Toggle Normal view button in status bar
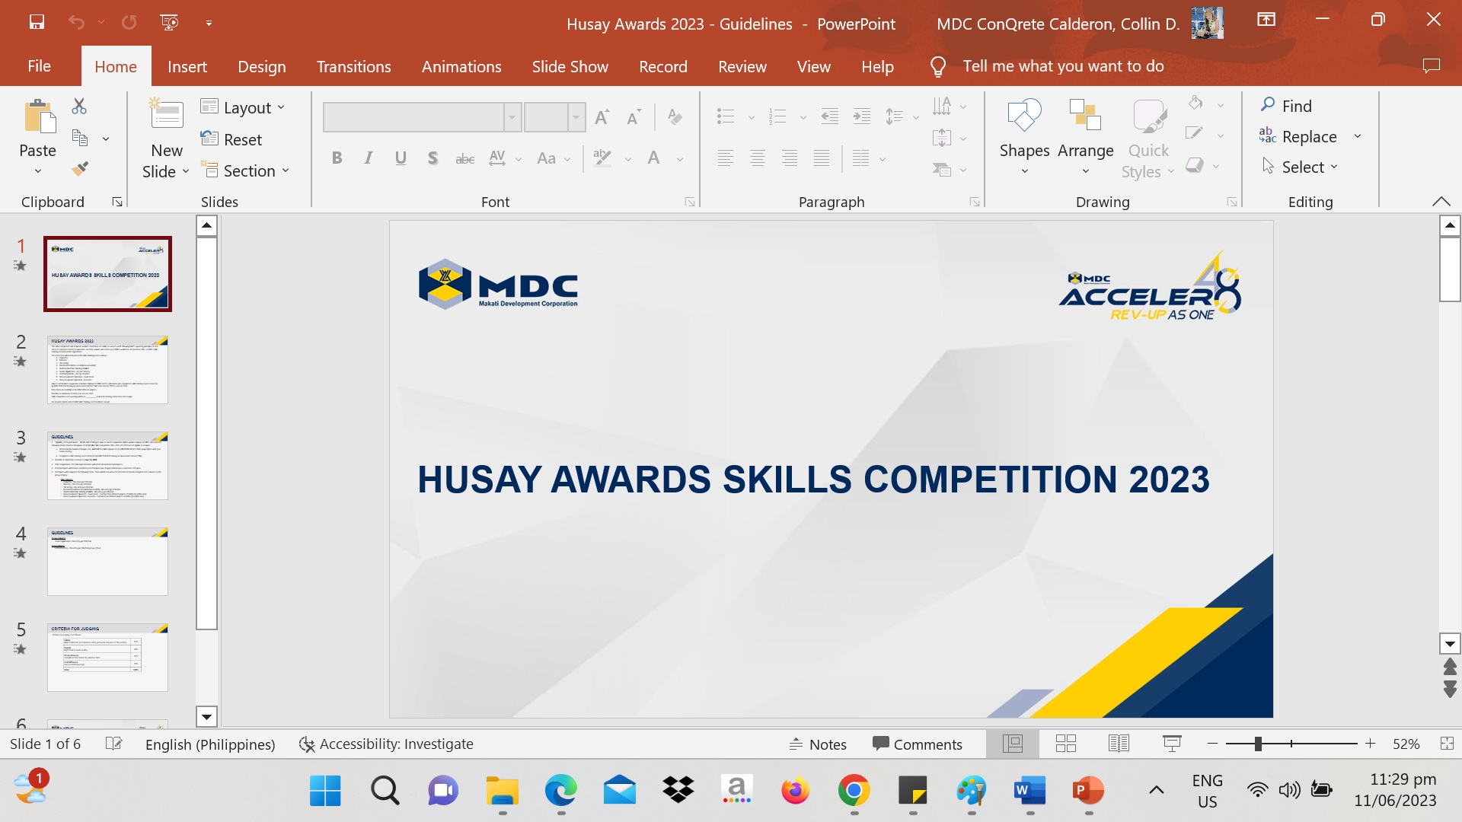 pyautogui.click(x=1013, y=744)
